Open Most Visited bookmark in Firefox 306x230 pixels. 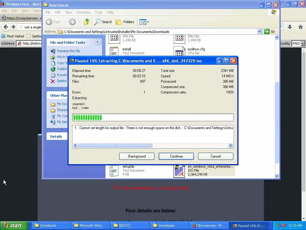[13, 36]
